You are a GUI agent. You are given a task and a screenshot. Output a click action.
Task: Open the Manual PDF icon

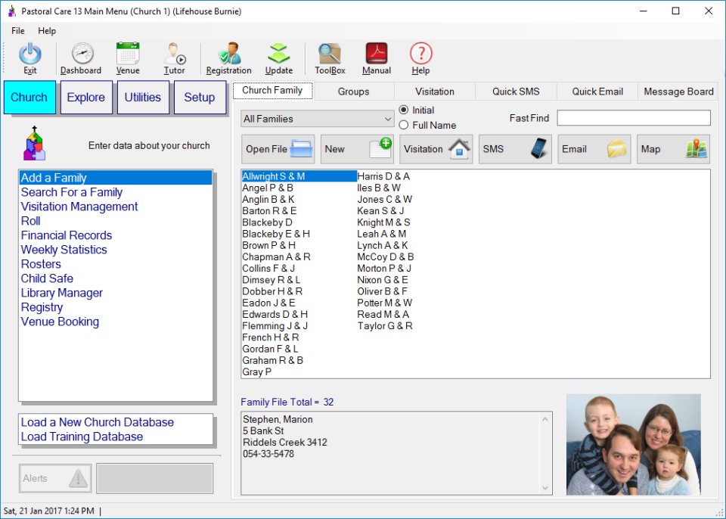(376, 54)
